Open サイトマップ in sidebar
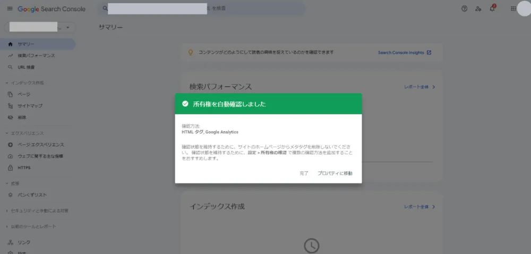Image resolution: width=531 pixels, height=254 pixels. coord(38,106)
